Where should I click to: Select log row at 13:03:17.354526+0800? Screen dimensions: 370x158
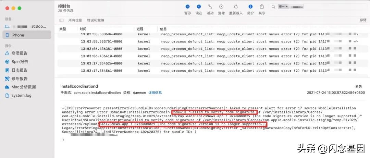212,63
